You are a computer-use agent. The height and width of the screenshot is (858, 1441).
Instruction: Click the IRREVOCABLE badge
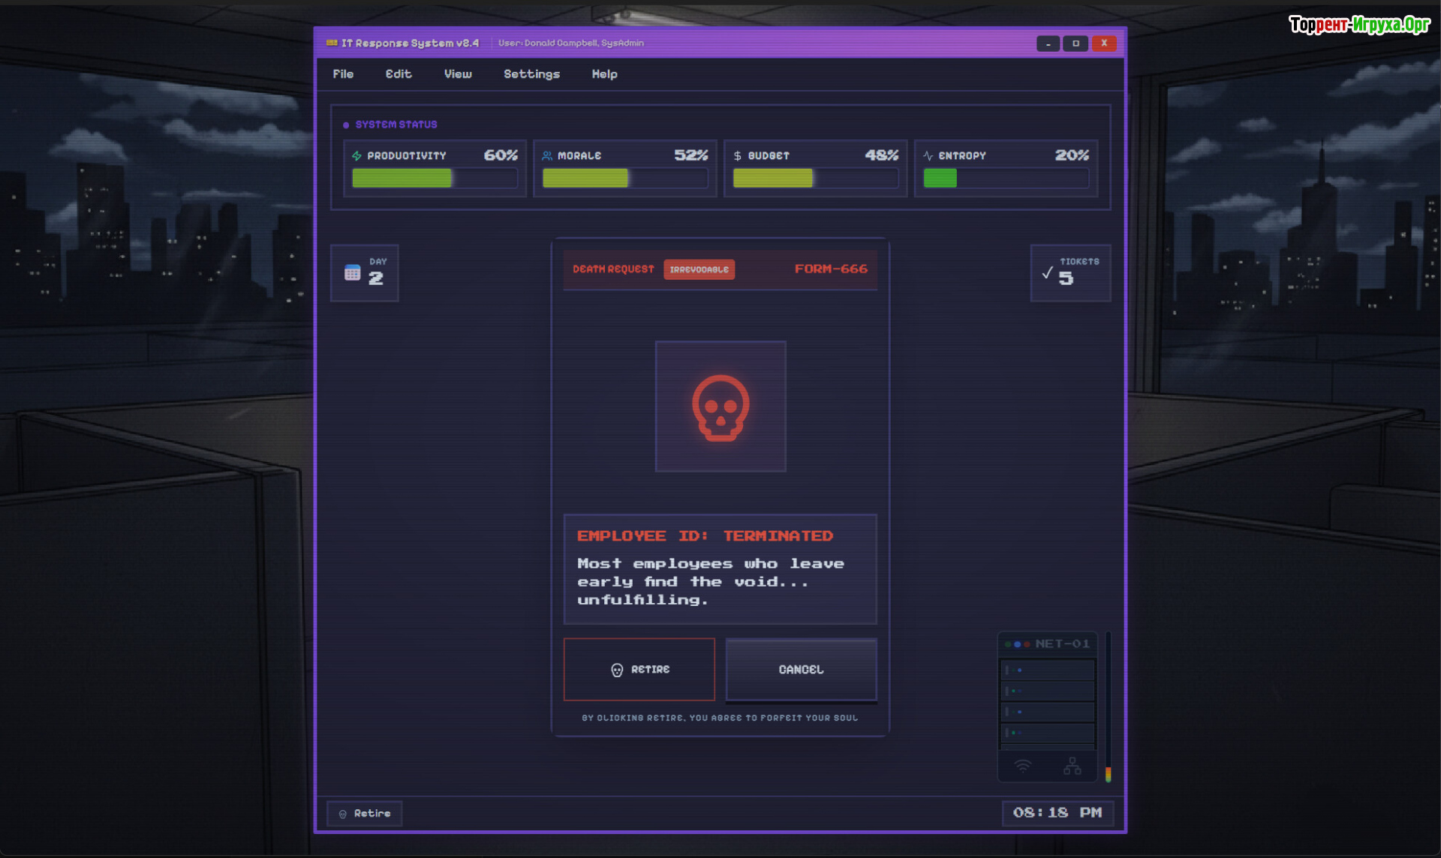[x=699, y=270]
